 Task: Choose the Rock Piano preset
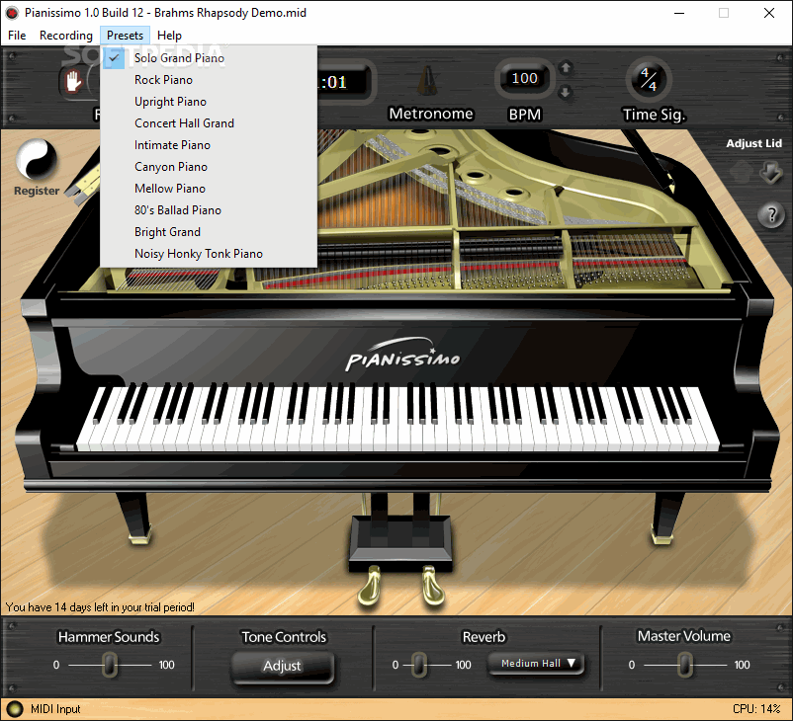[209, 80]
